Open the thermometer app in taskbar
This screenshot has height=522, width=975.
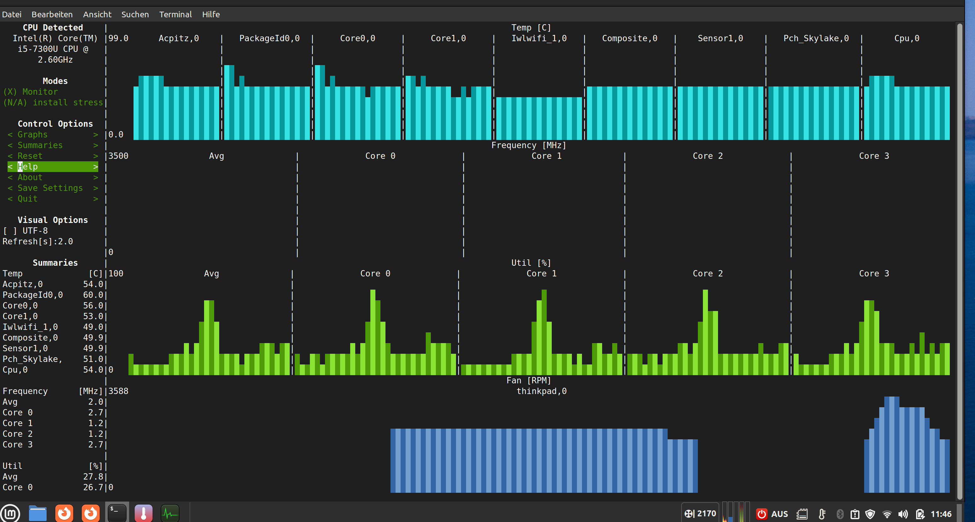point(144,513)
